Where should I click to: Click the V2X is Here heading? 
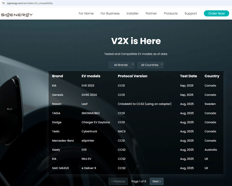click(x=136, y=41)
